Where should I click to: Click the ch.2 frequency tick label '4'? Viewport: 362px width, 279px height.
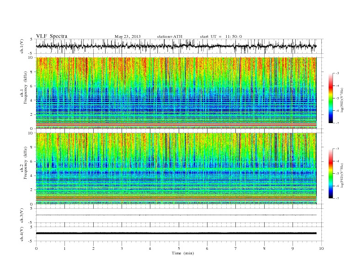tap(32, 176)
